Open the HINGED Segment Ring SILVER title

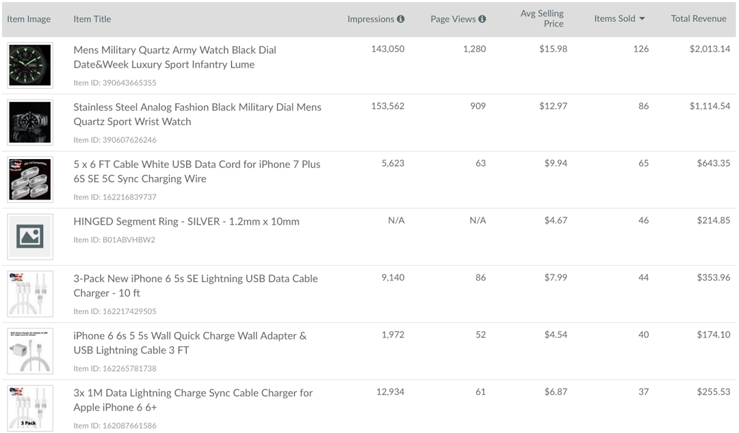click(x=186, y=222)
